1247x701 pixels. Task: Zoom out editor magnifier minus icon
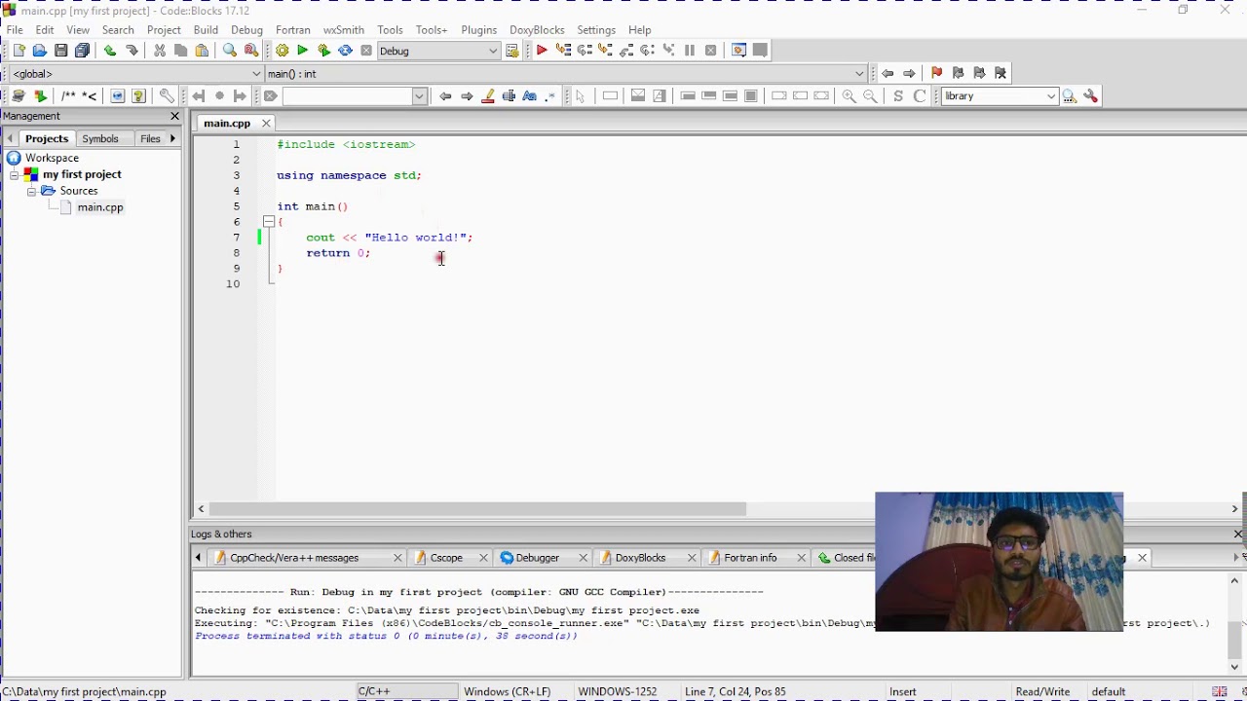[871, 95]
